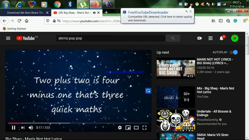Open a new Firefox tab

coord(106,12)
